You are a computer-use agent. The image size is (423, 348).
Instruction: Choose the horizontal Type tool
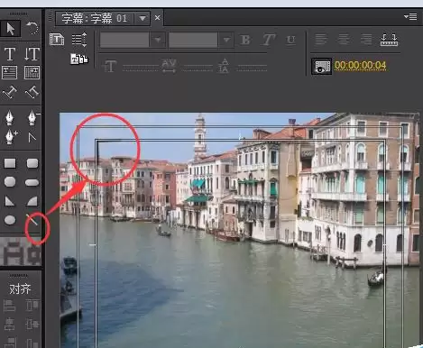click(x=10, y=54)
